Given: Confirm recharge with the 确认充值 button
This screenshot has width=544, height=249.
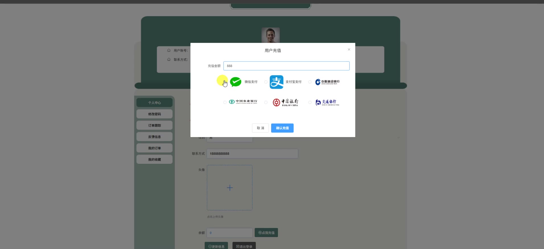Looking at the screenshot, I should [282, 128].
